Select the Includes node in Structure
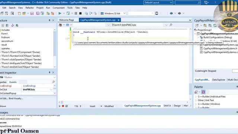The image size is (238, 134). (x=6, y=30)
